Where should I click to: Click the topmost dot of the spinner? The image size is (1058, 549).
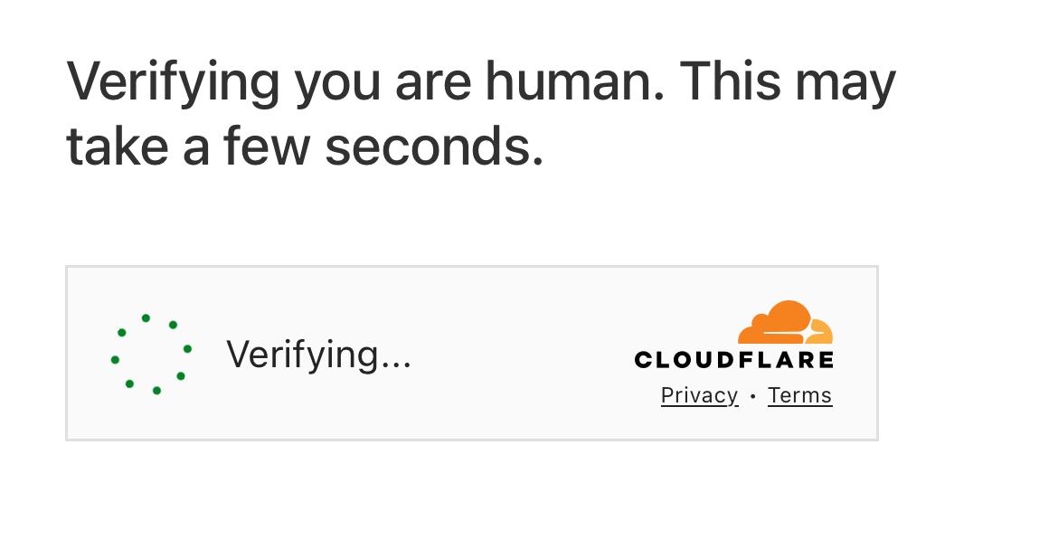point(146,318)
